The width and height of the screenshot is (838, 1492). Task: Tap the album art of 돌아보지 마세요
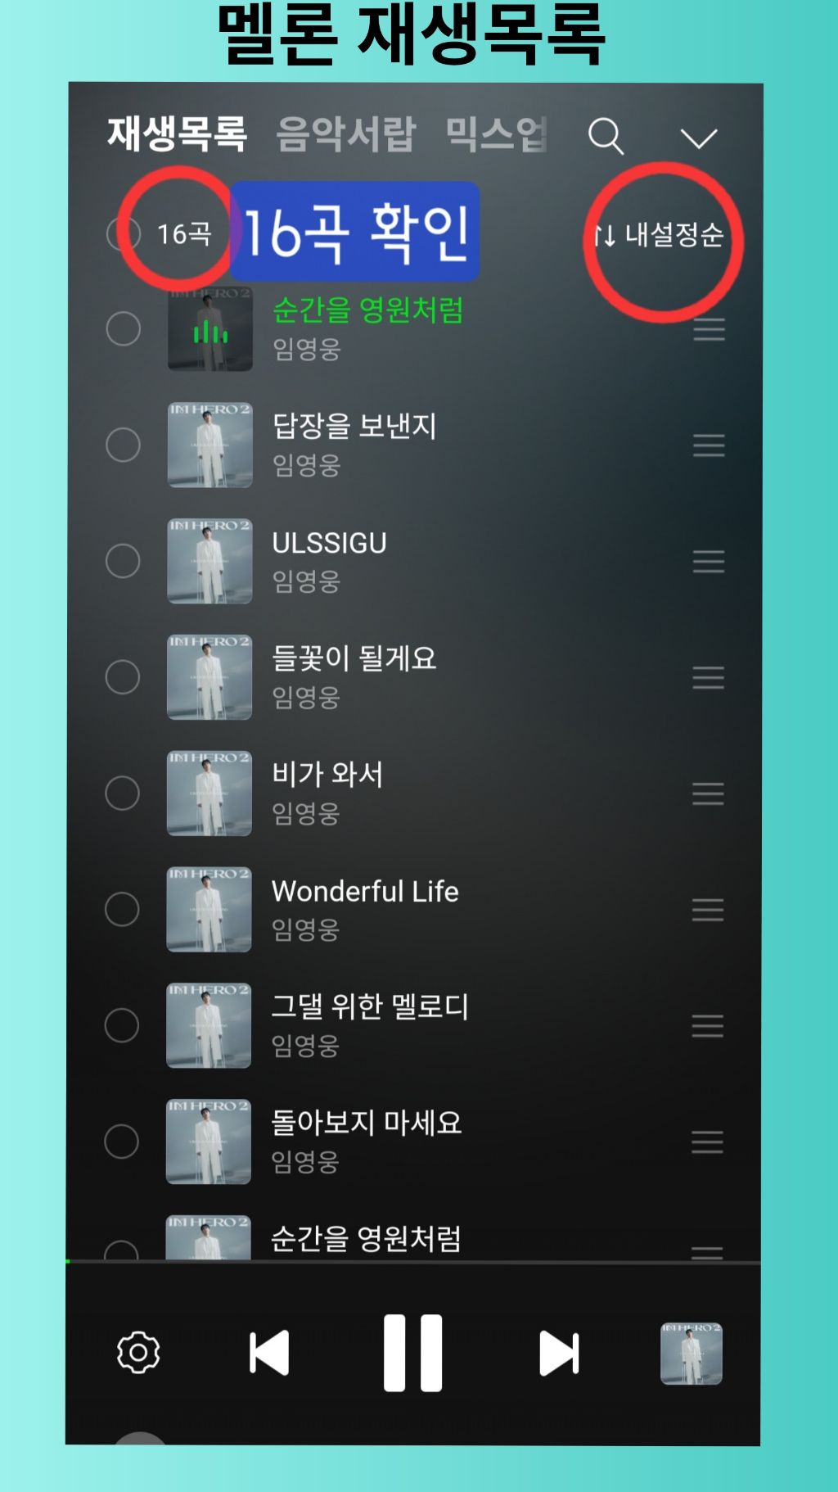pyautogui.click(x=209, y=1142)
